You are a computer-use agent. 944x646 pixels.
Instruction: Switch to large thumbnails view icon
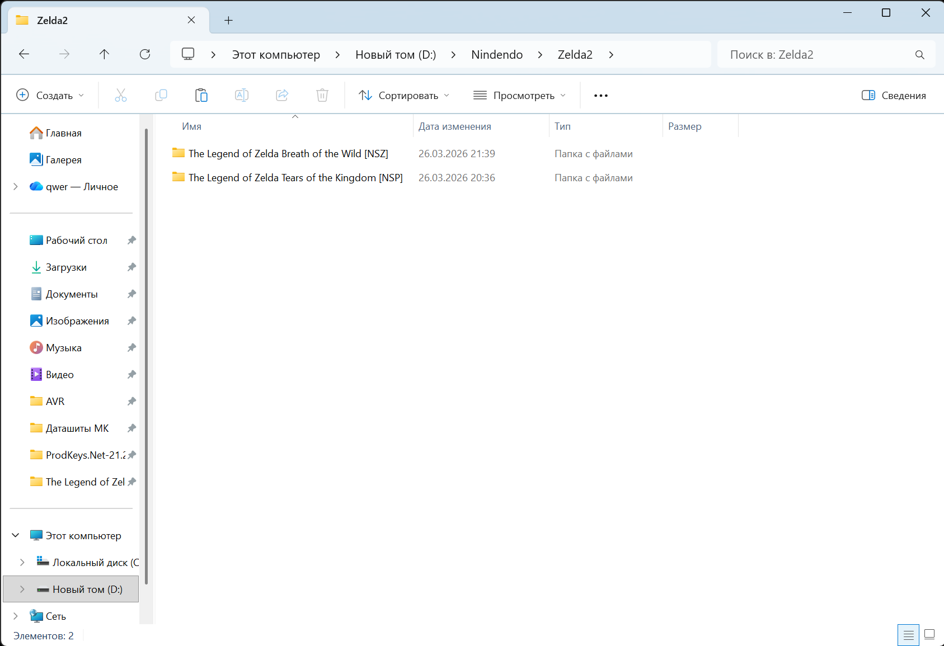point(929,635)
